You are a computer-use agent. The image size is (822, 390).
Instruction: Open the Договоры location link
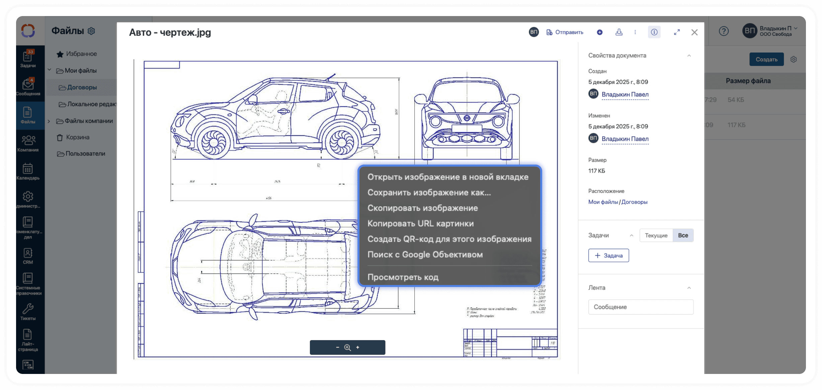(634, 202)
